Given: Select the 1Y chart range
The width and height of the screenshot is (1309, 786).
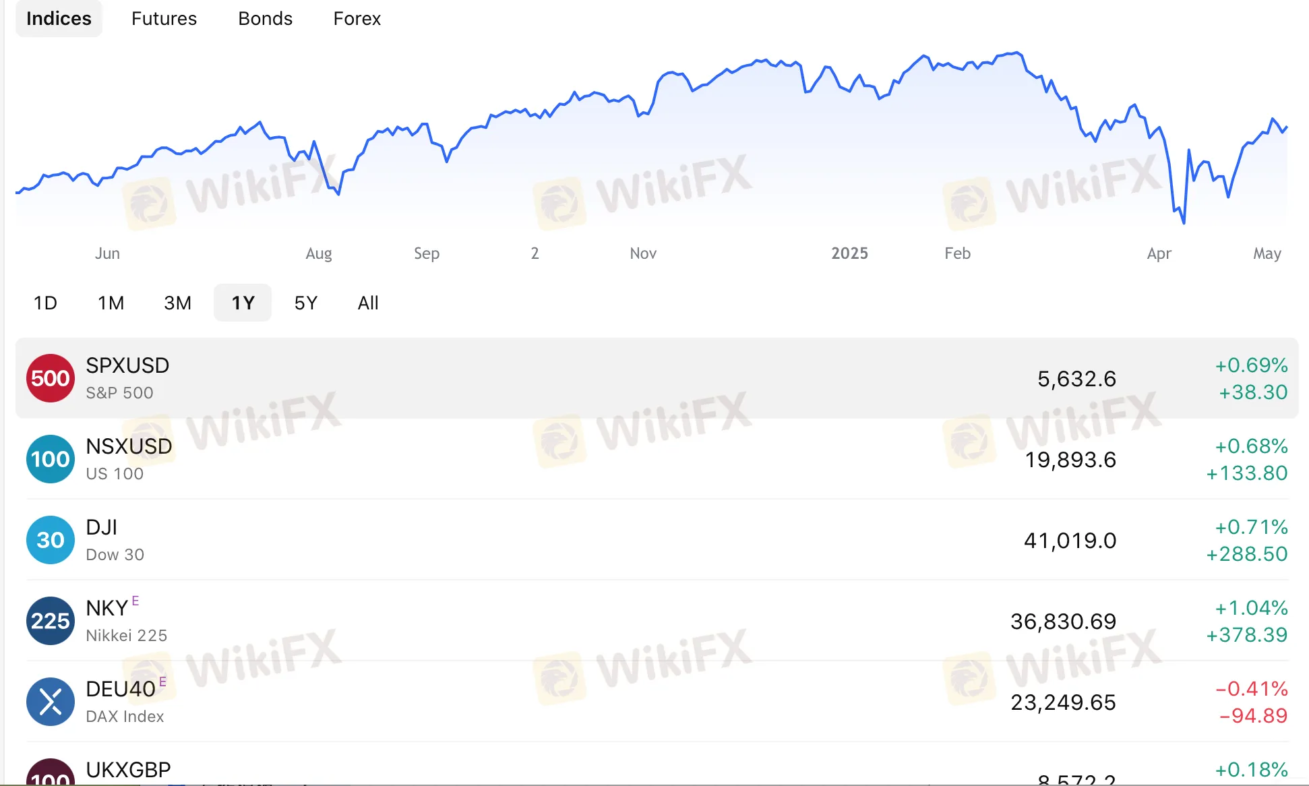Looking at the screenshot, I should point(243,303).
